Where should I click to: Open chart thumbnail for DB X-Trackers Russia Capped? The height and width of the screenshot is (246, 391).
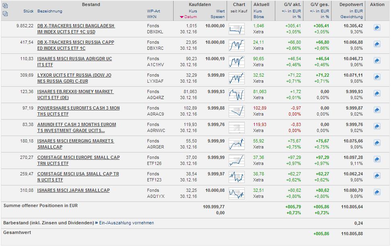click(236, 45)
